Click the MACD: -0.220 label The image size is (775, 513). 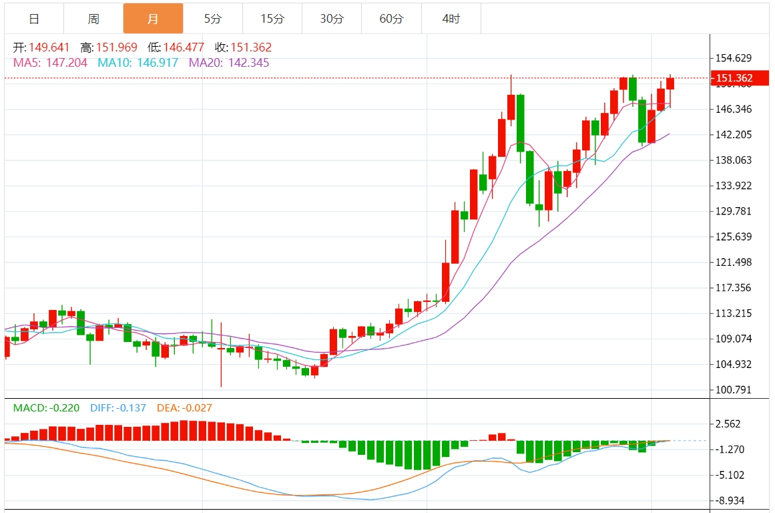47,408
